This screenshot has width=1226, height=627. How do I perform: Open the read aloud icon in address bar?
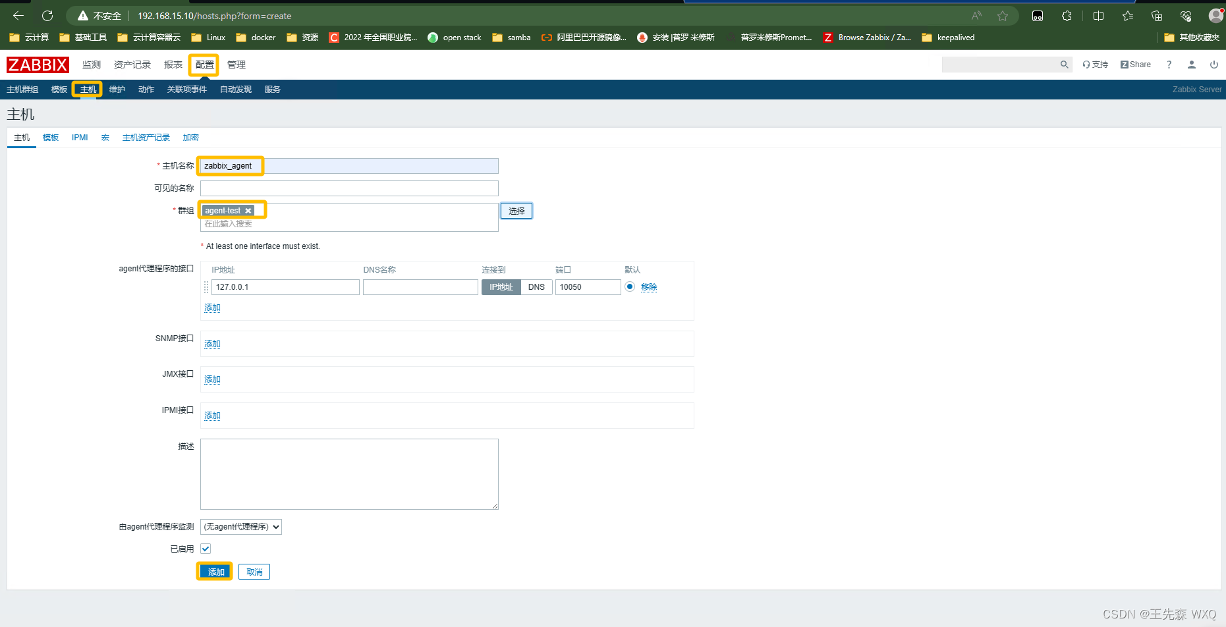pos(976,16)
